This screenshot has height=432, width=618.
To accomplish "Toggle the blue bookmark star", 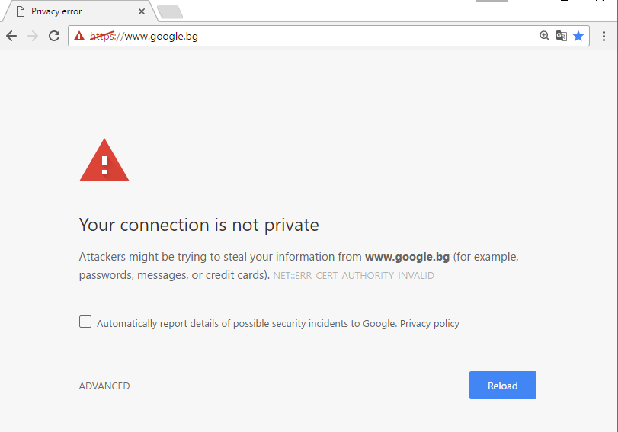I will point(578,36).
